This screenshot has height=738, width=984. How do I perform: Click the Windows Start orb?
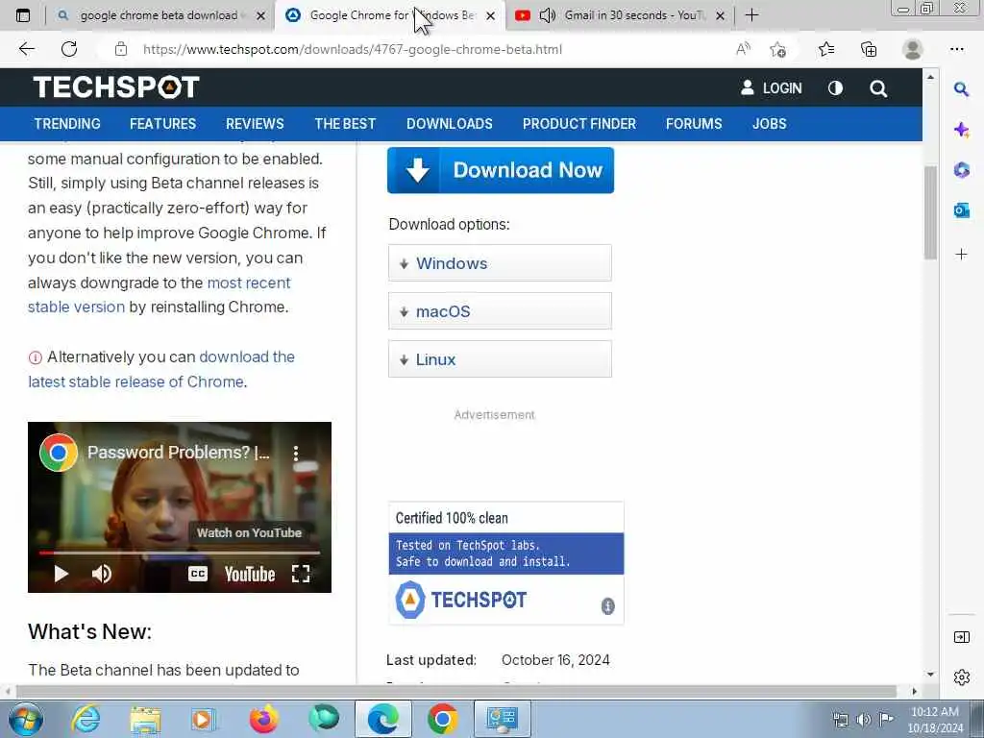(26, 719)
